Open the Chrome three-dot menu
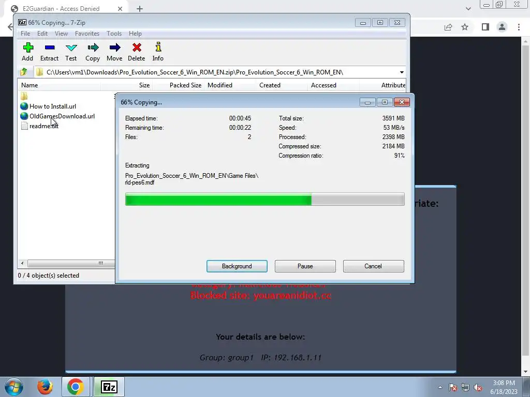Viewport: 530px width, 397px height. pyautogui.click(x=519, y=27)
